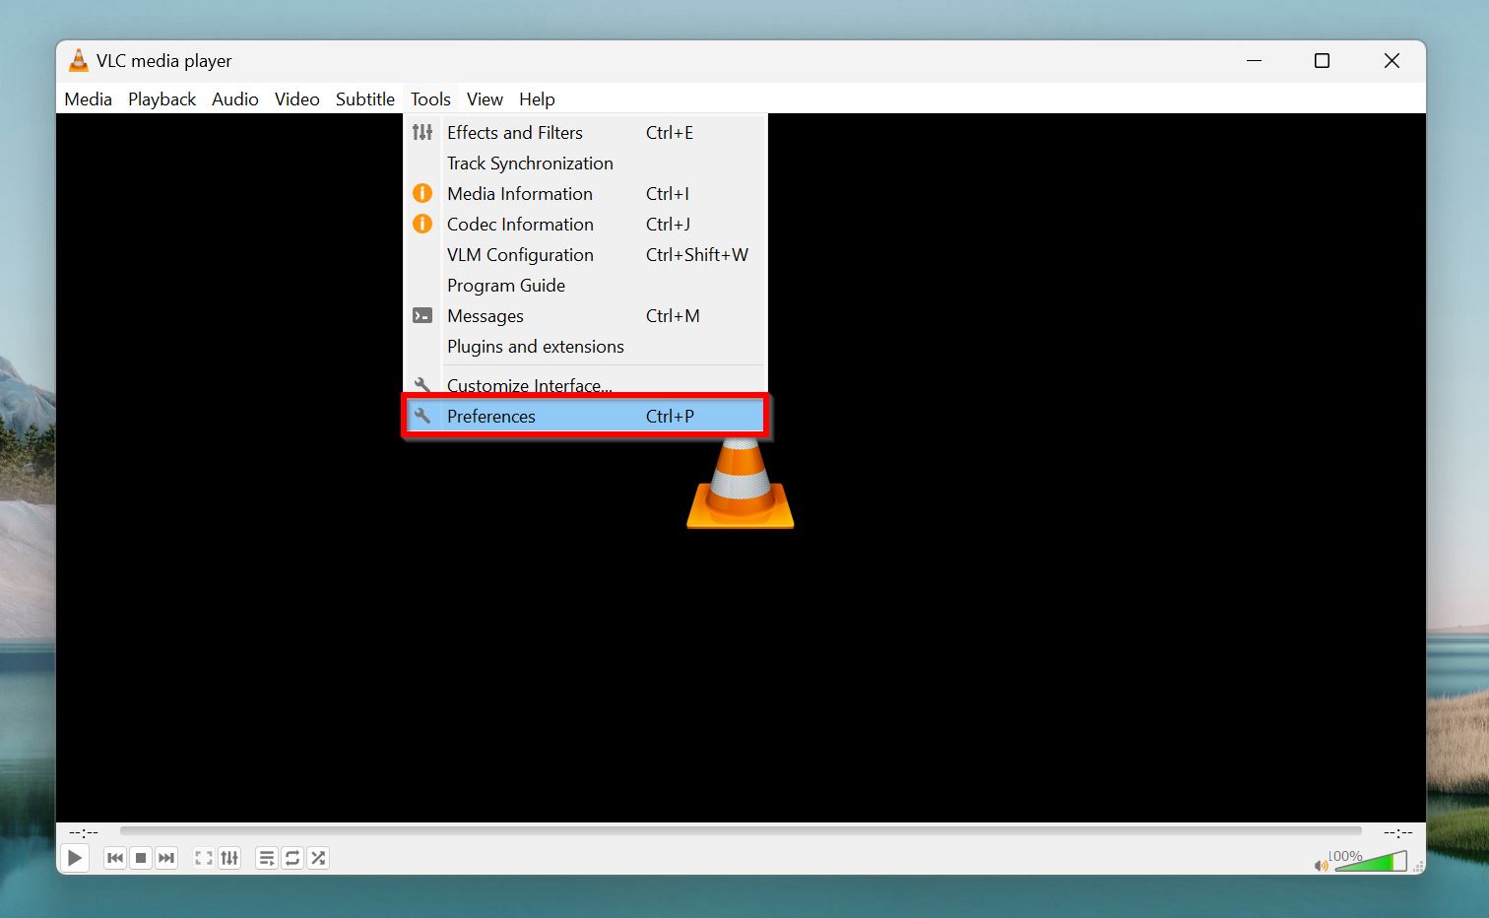This screenshot has height=918, width=1489.
Task: Select the Play button
Action: pyautogui.click(x=74, y=858)
